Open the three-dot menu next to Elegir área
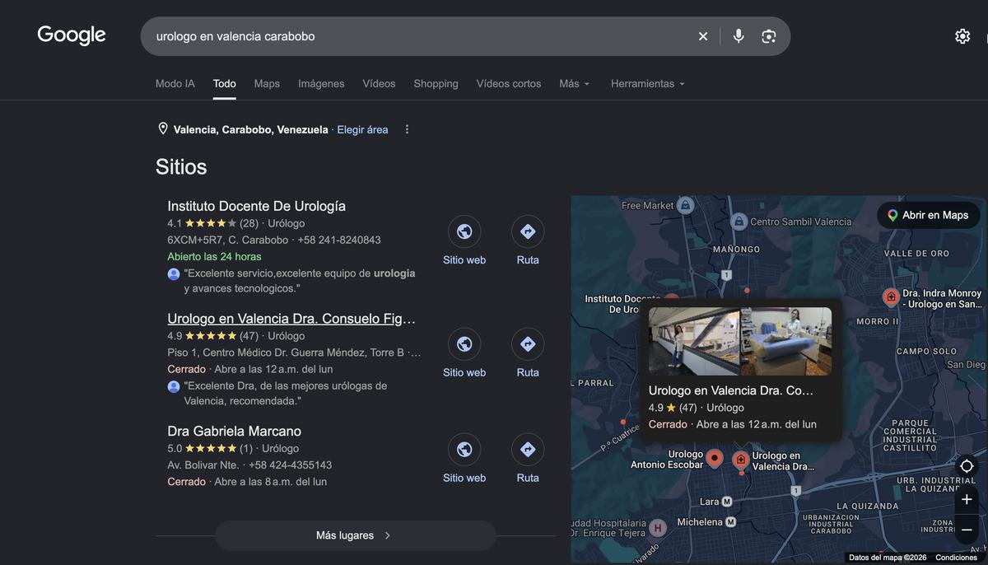 tap(407, 129)
